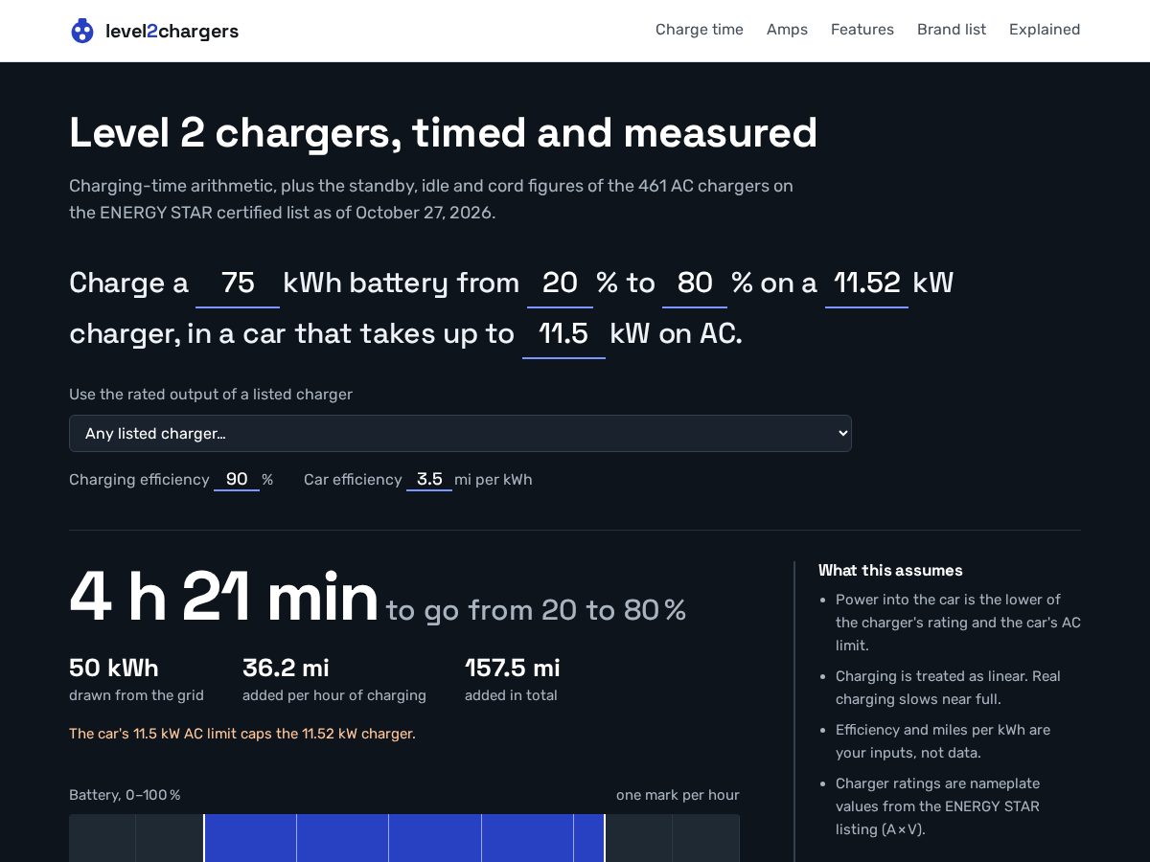The image size is (1150, 862).
Task: Edit the 20% starting charge field
Action: tap(560, 284)
